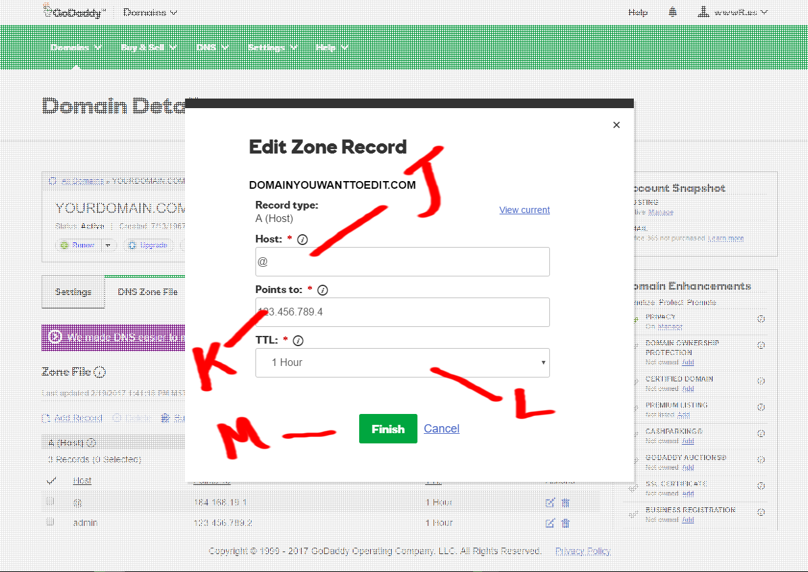Click the View current link
This screenshot has height=572, width=808.
tap(524, 210)
